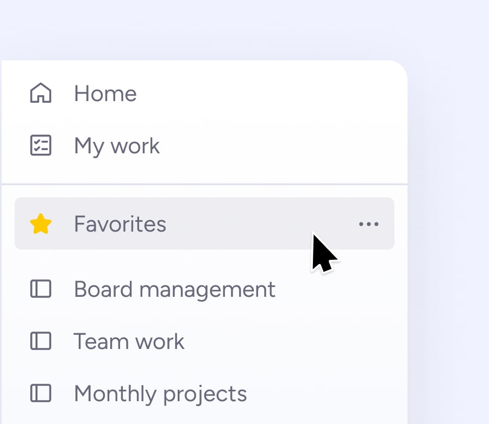Click the My work checklist icon

41,145
